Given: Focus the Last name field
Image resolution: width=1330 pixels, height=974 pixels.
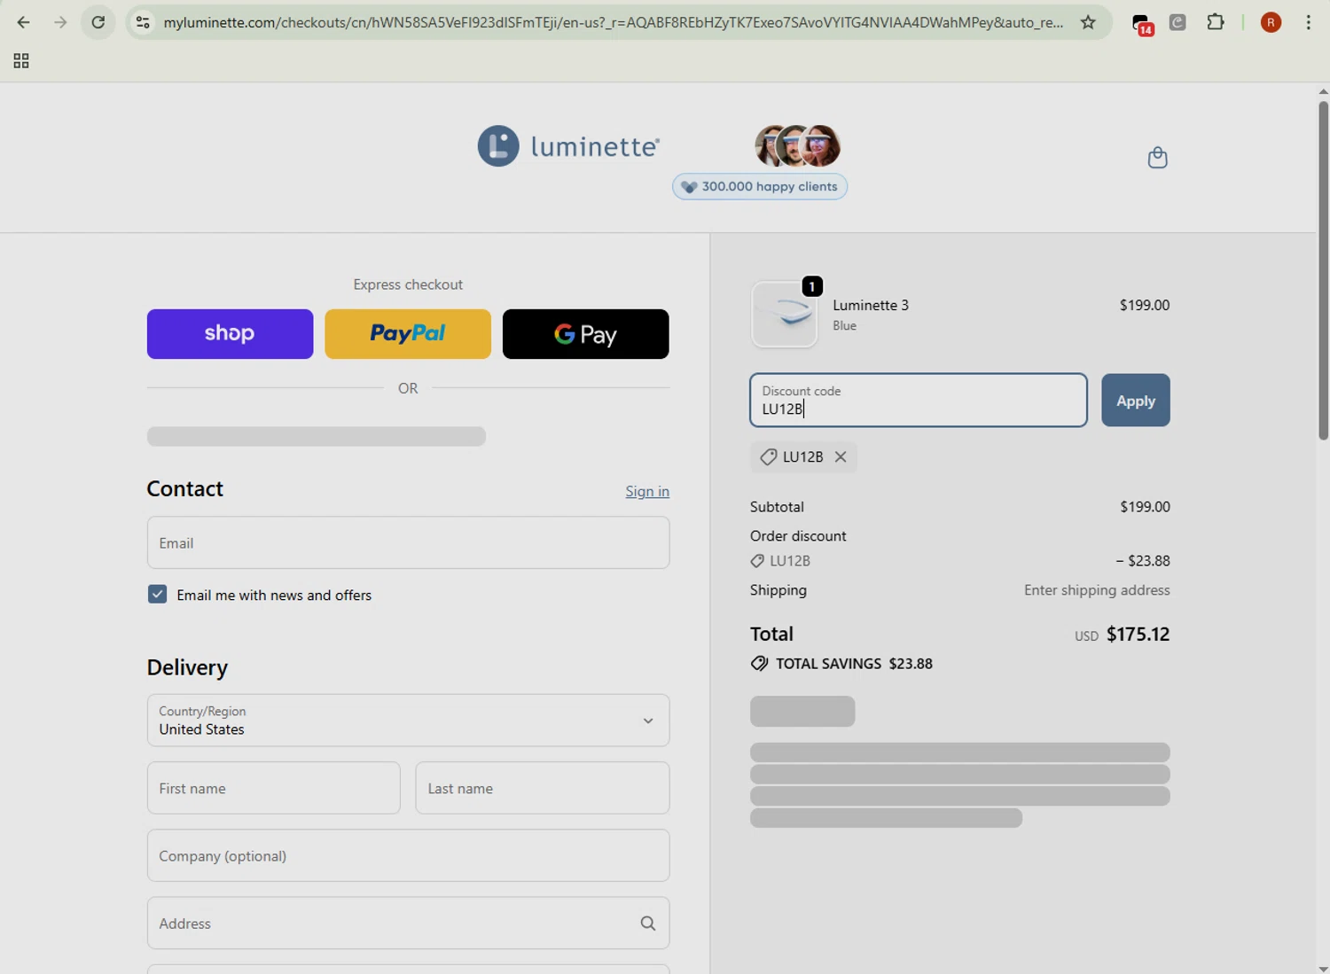Looking at the screenshot, I should [x=542, y=788].
